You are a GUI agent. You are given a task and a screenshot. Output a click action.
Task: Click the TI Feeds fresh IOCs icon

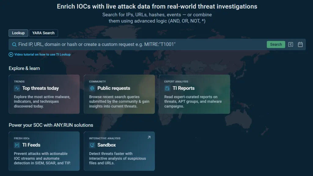17,145
